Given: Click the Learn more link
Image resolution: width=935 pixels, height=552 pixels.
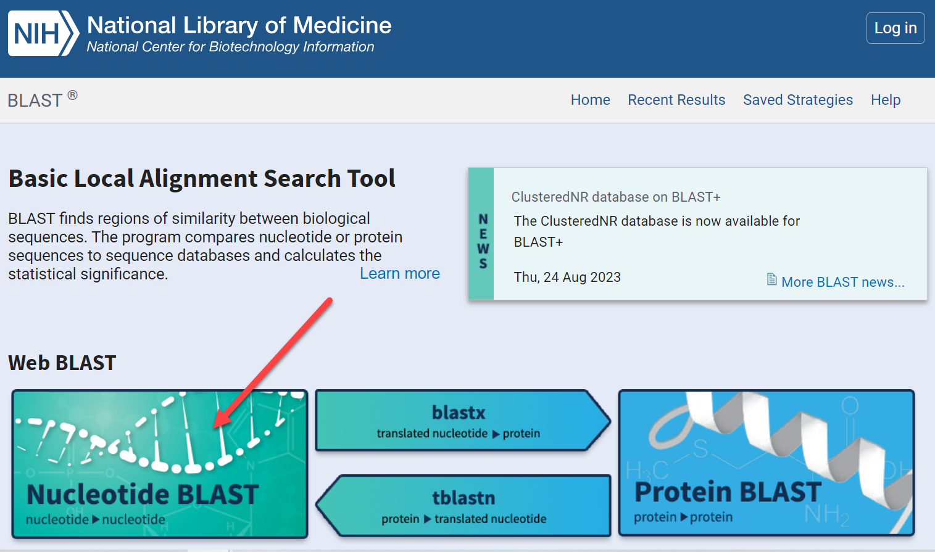Looking at the screenshot, I should (x=400, y=273).
